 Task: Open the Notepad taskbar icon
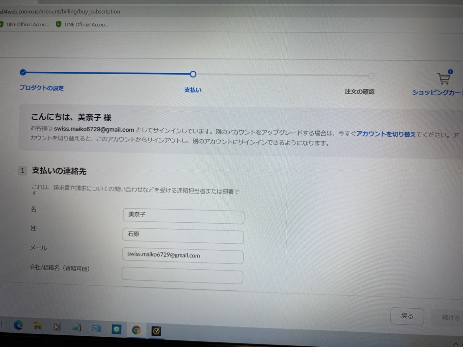[x=76, y=328]
